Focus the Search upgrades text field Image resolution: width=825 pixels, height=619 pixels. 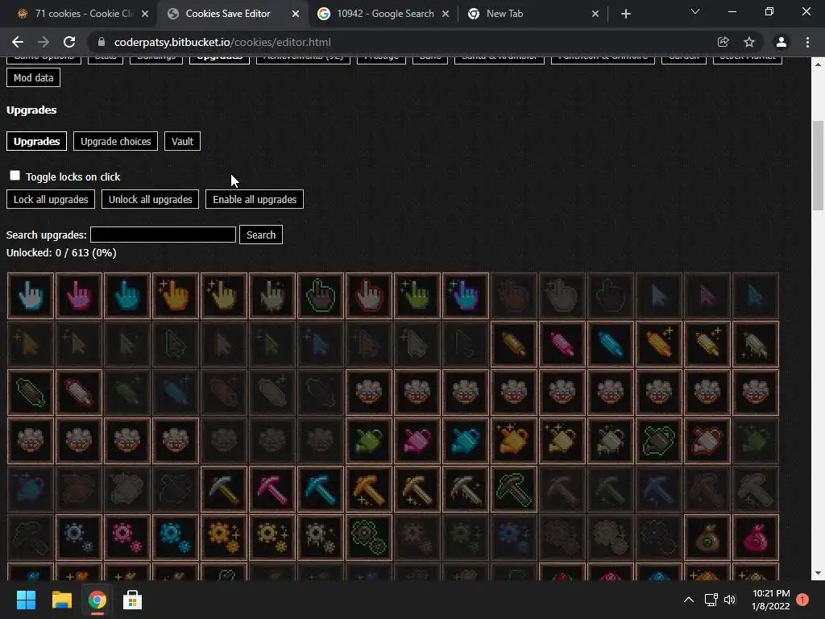(163, 235)
